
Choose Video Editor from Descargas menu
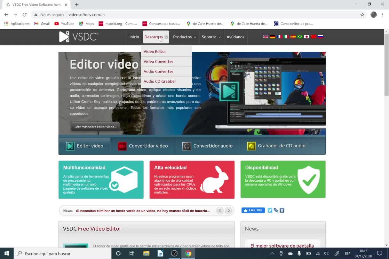(166, 51)
